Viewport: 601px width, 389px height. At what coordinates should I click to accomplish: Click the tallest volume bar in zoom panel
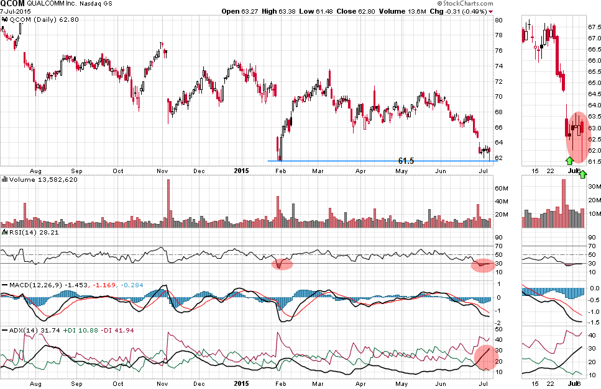(x=564, y=203)
